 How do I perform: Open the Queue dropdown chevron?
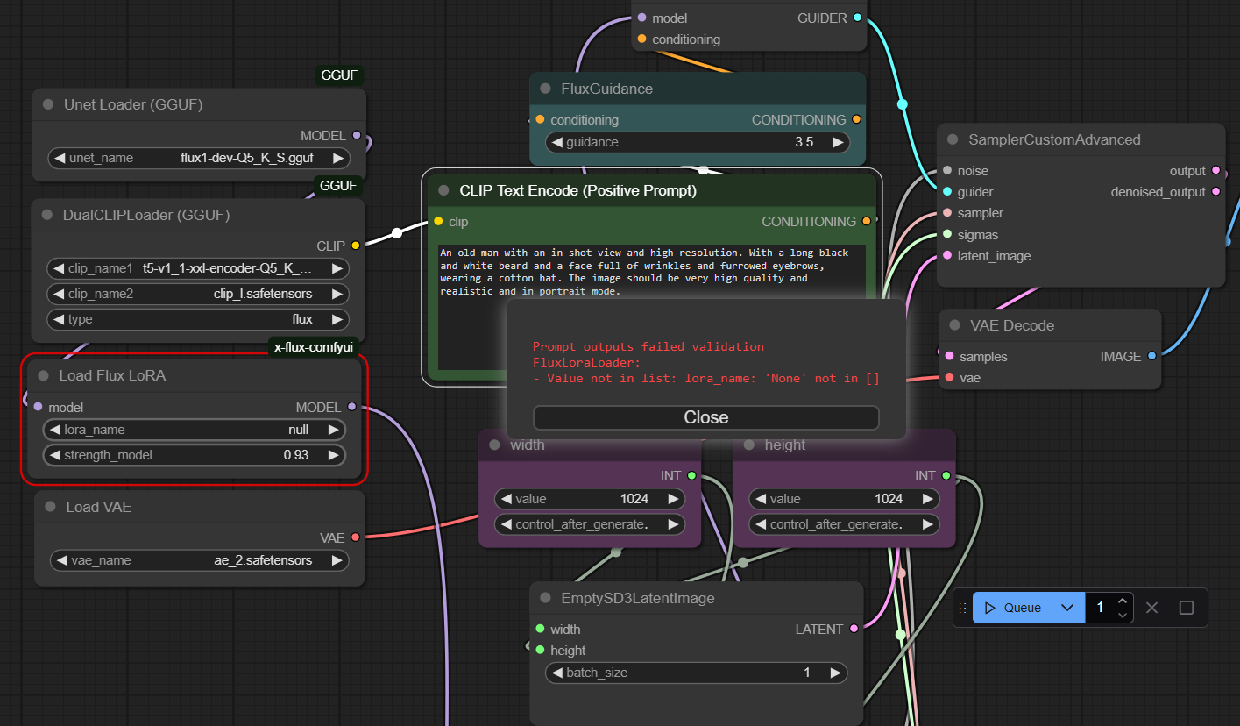point(1066,608)
